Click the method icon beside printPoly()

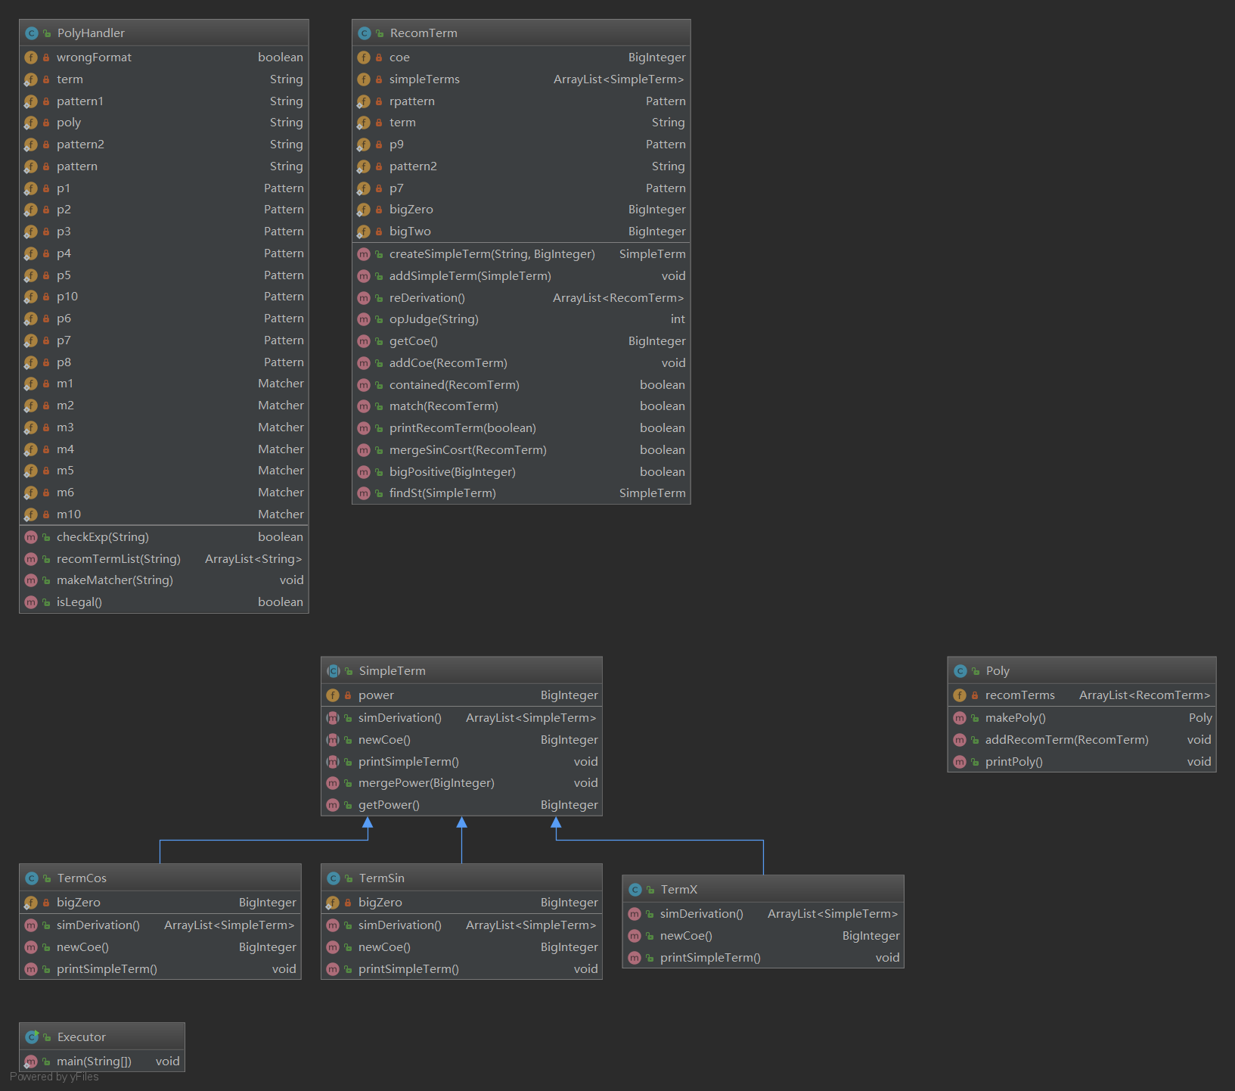[959, 762]
